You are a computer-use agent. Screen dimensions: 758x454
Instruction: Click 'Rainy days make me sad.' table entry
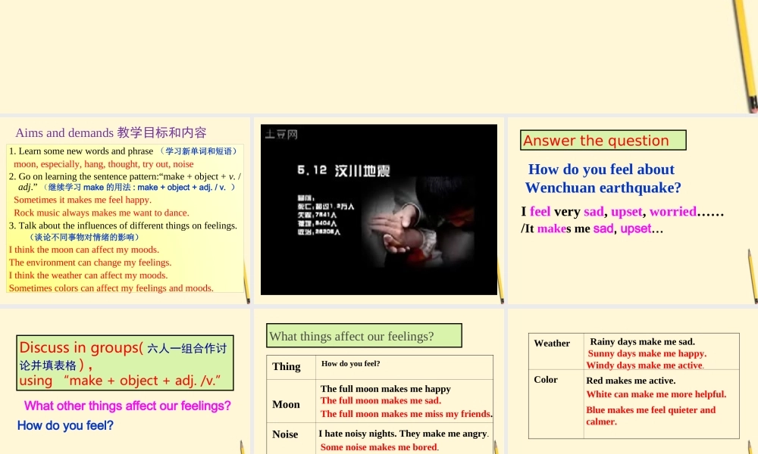643,341
